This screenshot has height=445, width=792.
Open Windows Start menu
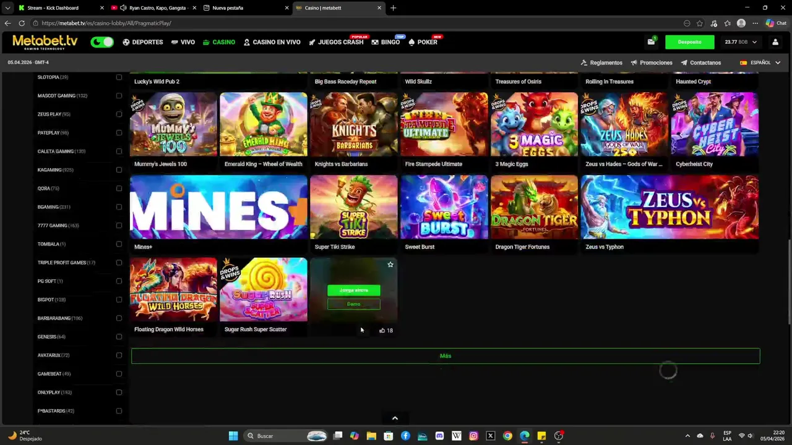click(233, 436)
